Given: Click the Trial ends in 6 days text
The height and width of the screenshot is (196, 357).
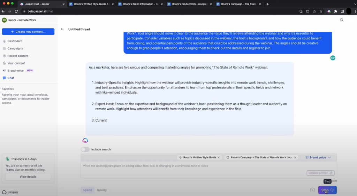Looking at the screenshot, I should (24, 159).
